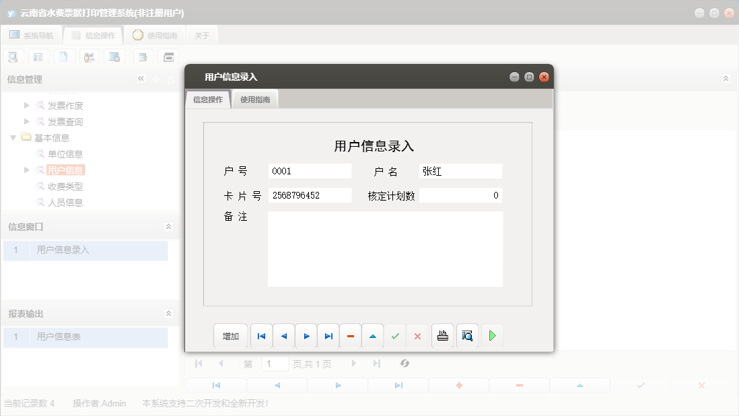Open the print icon in the dialog
739x416 pixels.
point(442,336)
